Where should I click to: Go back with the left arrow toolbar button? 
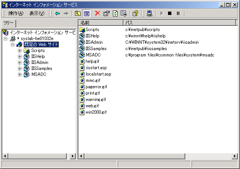pyautogui.click(x=57, y=13)
